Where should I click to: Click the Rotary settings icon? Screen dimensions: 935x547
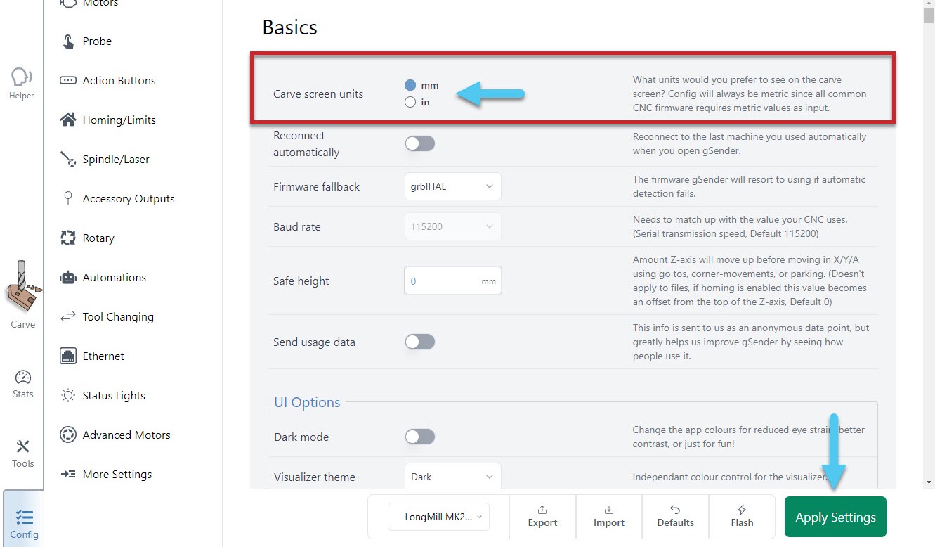pyautogui.click(x=68, y=238)
